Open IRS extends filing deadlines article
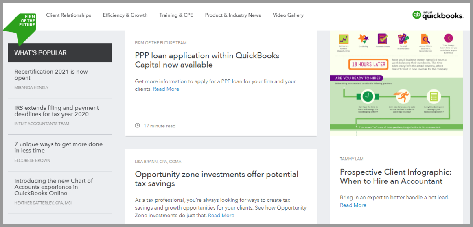Viewport: 473px width, 227px height. (57, 111)
